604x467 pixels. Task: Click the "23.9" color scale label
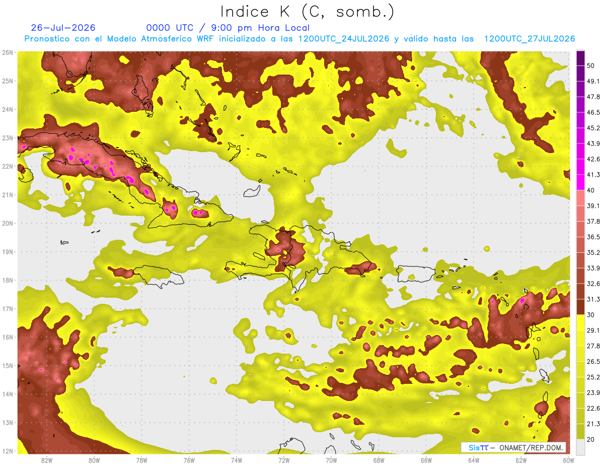[593, 392]
